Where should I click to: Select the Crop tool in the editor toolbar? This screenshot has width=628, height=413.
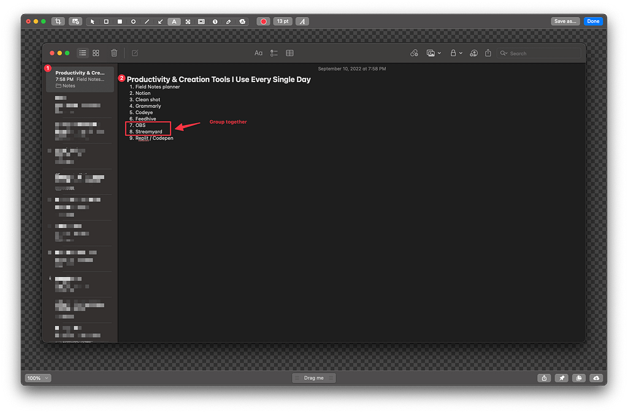pyautogui.click(x=58, y=21)
